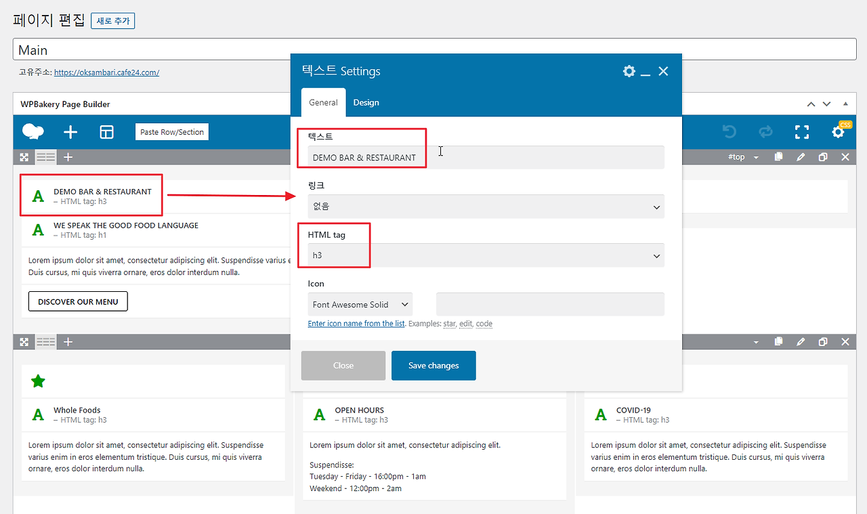Click the move handle of the #top row
867x514 pixels.
(24, 157)
